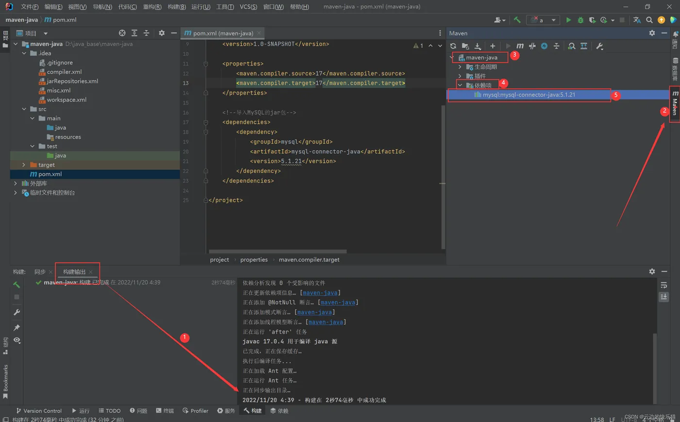Pin tab icon in Build panel

pyautogui.click(x=17, y=328)
